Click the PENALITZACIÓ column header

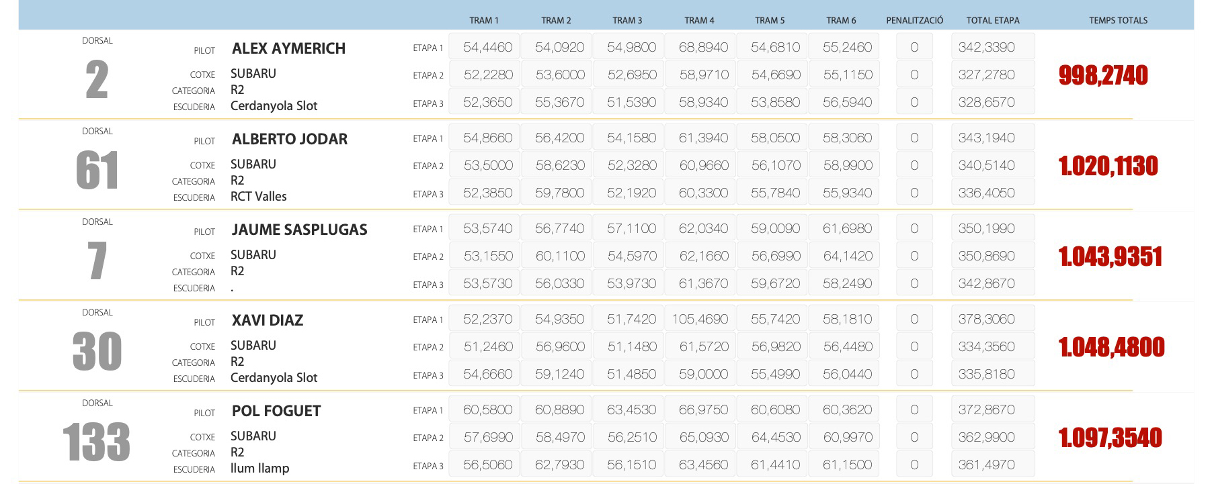[x=914, y=20]
